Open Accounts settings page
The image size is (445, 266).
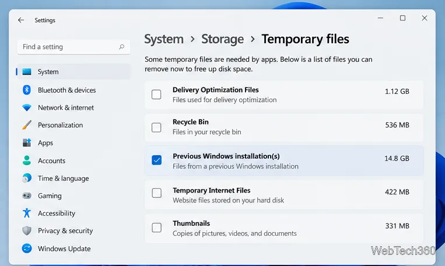click(74, 160)
